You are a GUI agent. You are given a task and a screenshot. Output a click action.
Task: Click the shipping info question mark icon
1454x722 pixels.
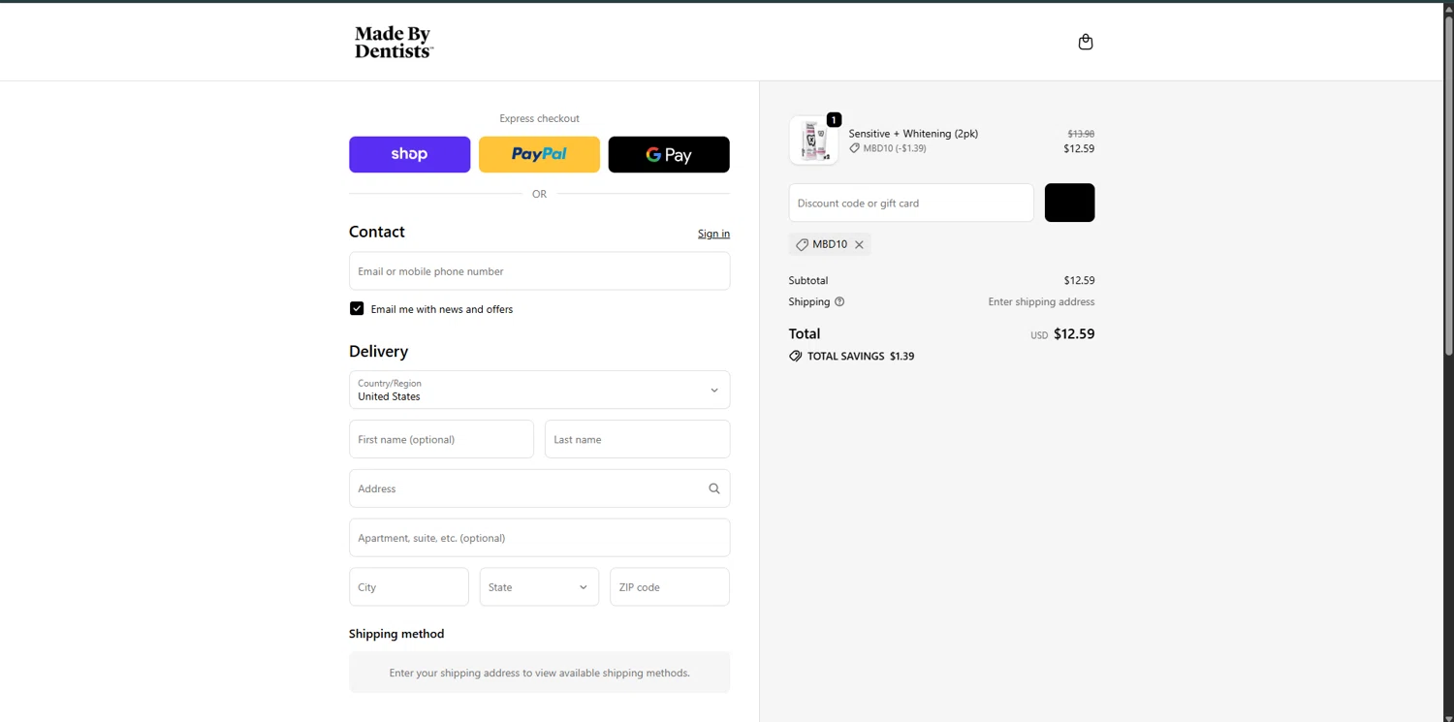point(839,301)
